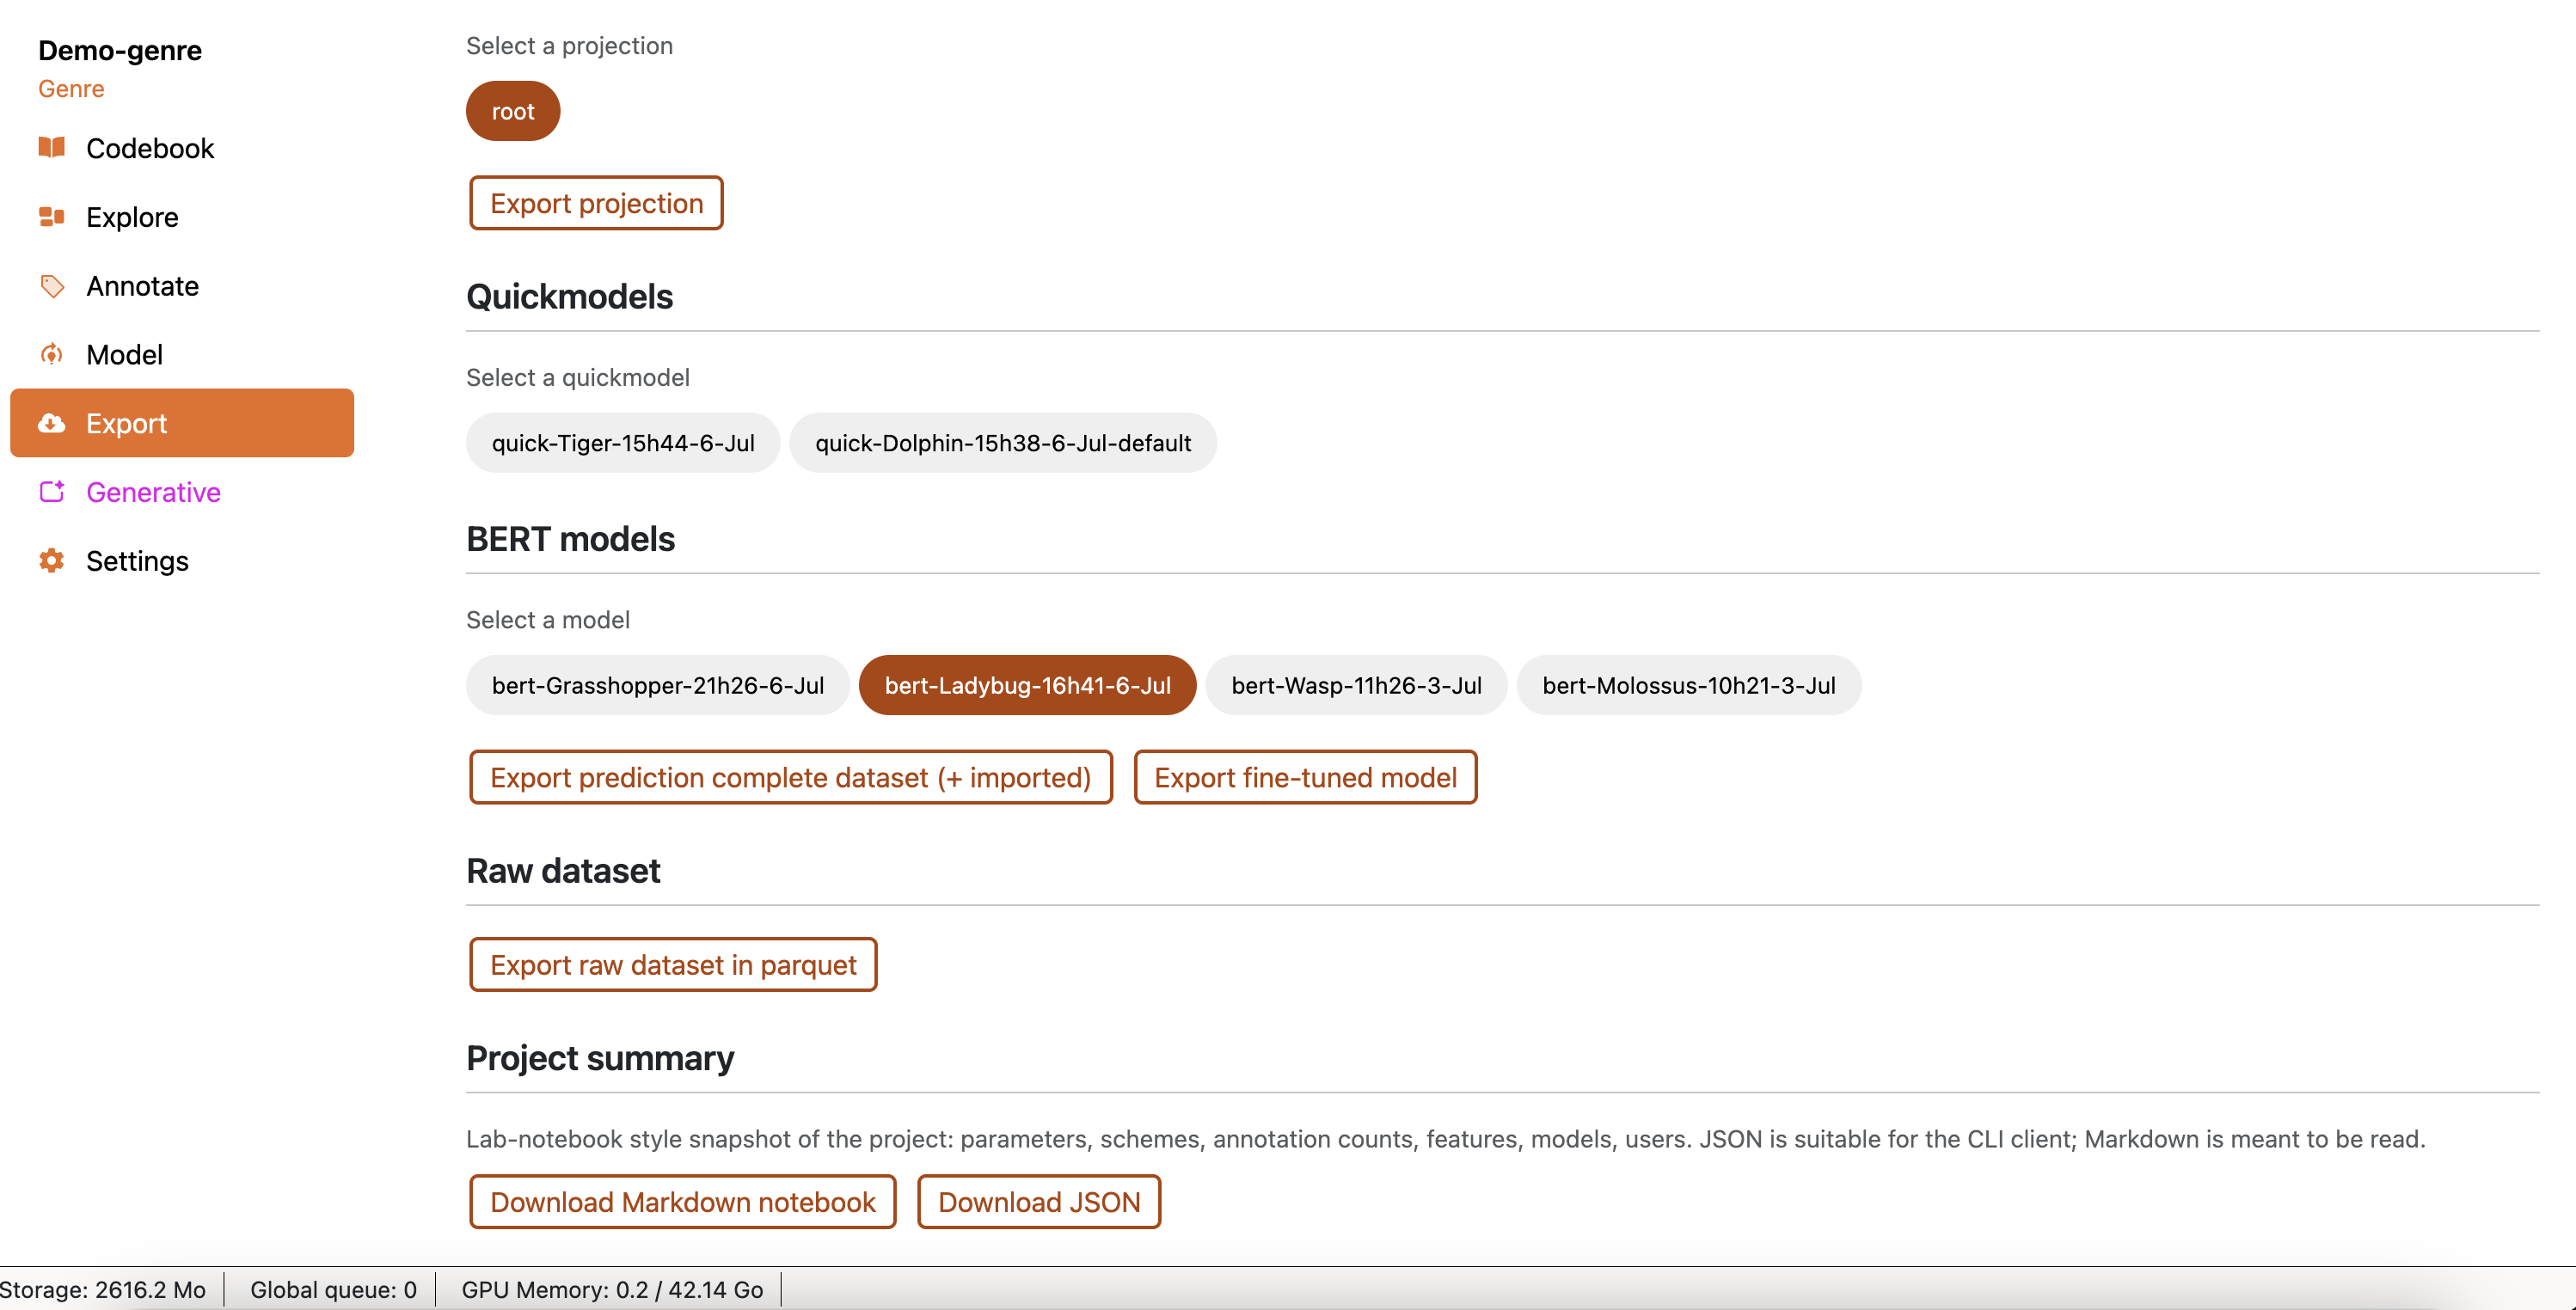The image size is (2576, 1310).
Task: Click the Project summary heading
Action: point(600,1058)
